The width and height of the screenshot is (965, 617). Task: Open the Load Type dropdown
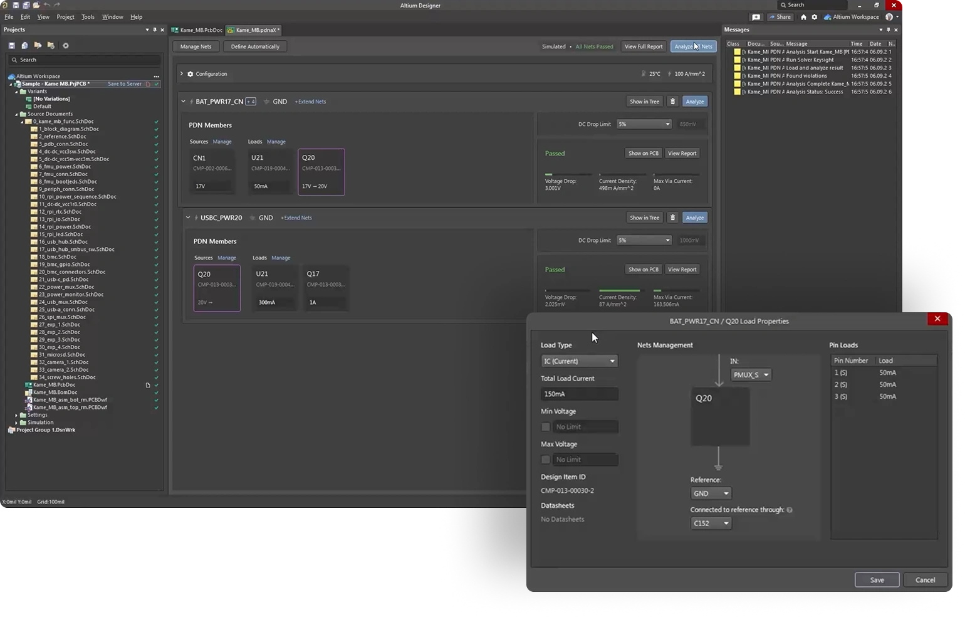579,361
